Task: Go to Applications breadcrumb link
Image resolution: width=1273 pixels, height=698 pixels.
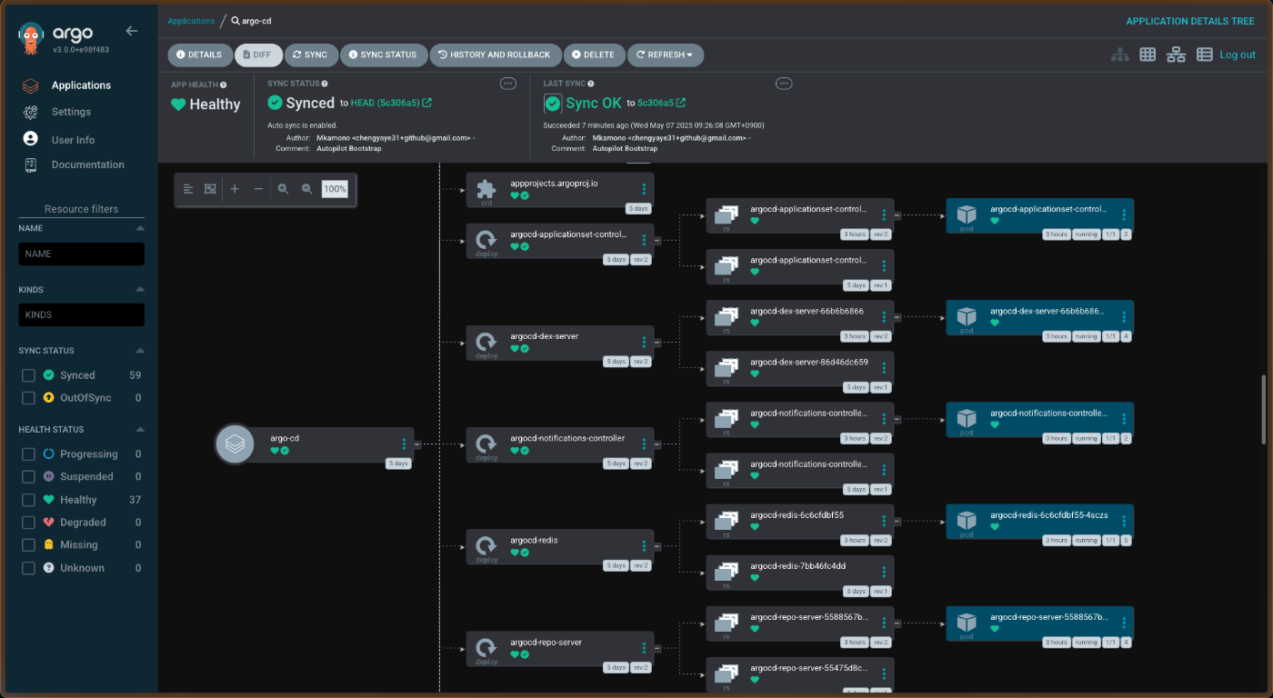Action: (x=191, y=20)
